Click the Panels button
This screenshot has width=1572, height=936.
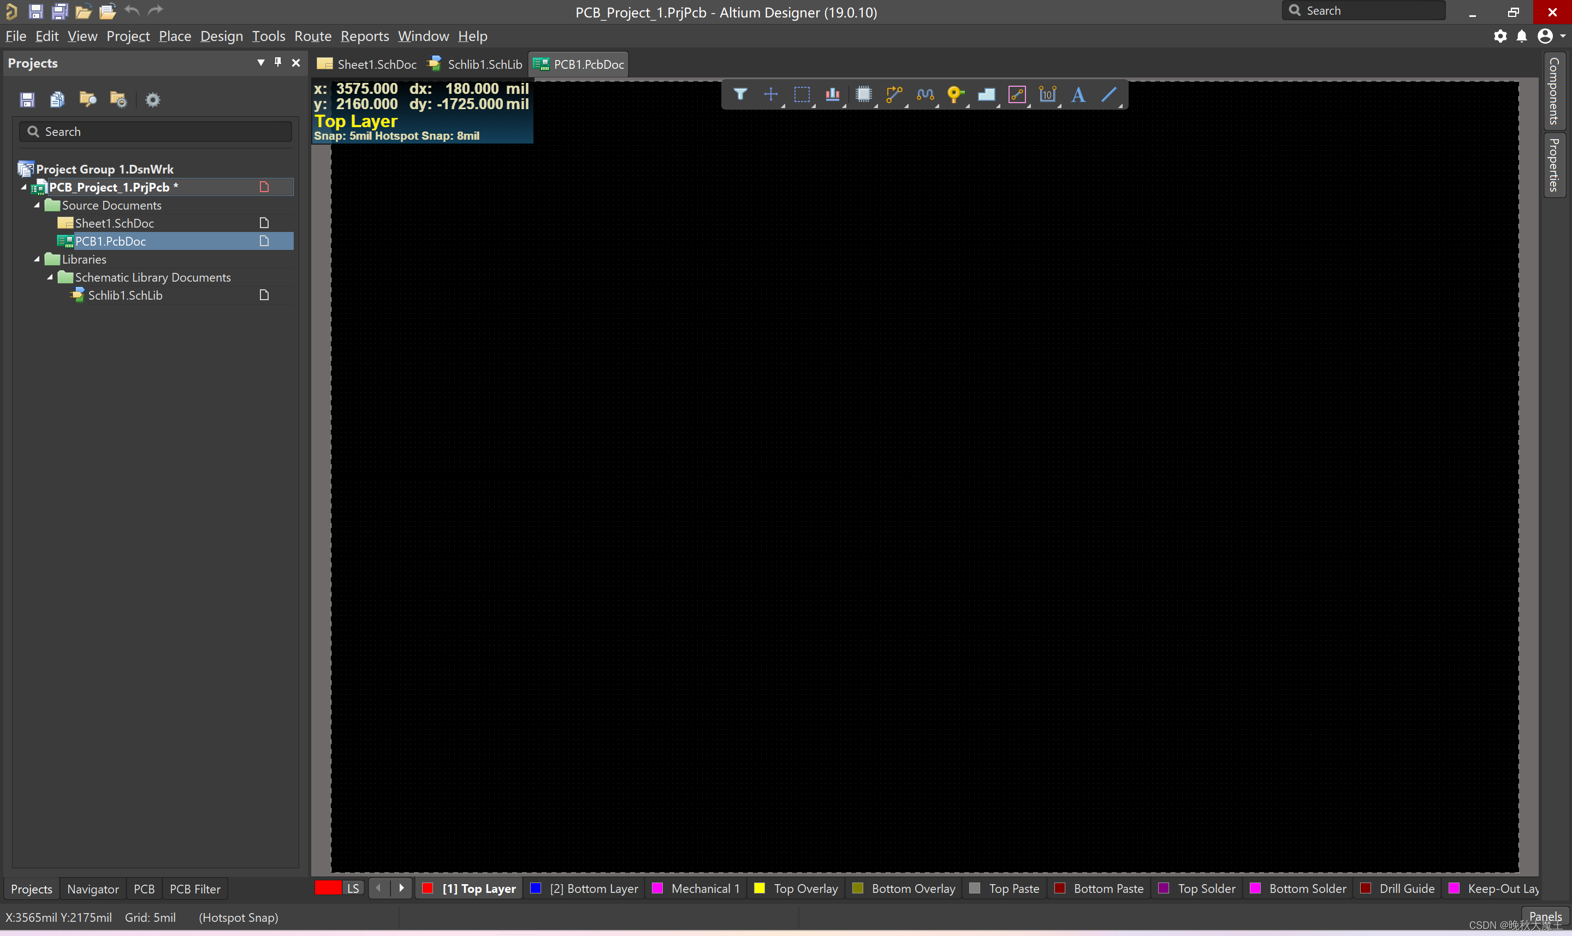pyautogui.click(x=1545, y=916)
